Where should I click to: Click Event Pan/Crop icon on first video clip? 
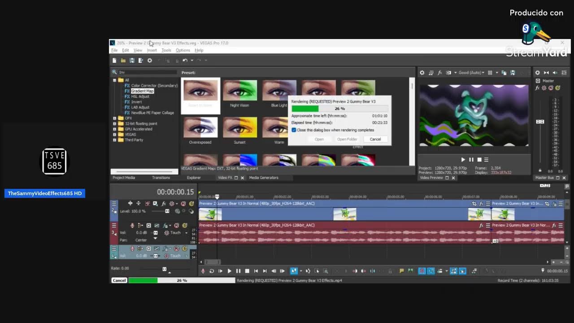coord(474,204)
